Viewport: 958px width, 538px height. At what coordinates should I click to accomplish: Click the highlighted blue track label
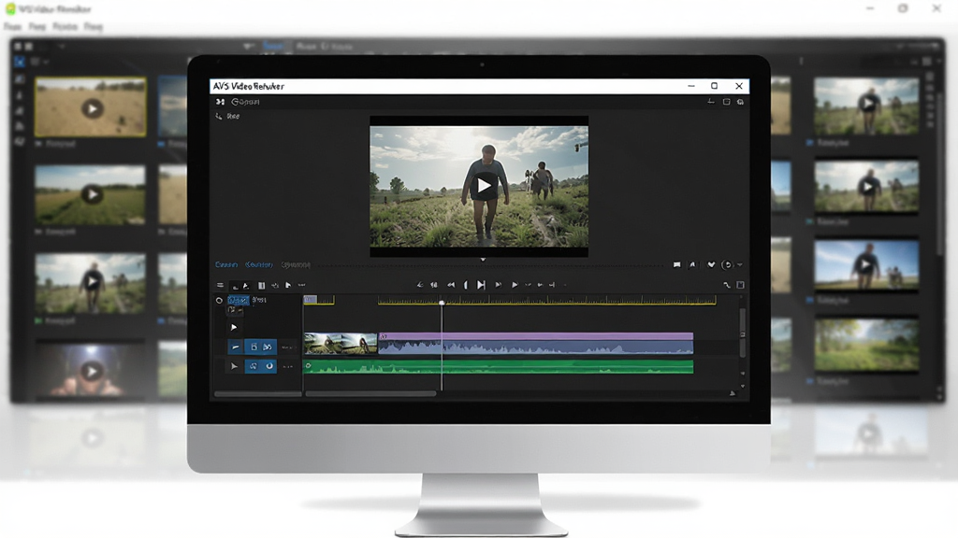click(239, 300)
